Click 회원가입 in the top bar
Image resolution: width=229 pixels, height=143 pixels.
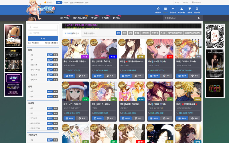(185, 3)
